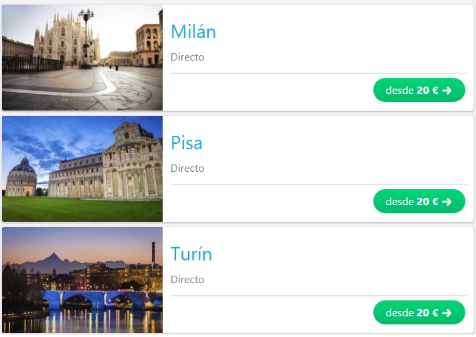This screenshot has width=476, height=337.
Task: Click the arrow icon in Milán's price button
Action: tap(447, 91)
